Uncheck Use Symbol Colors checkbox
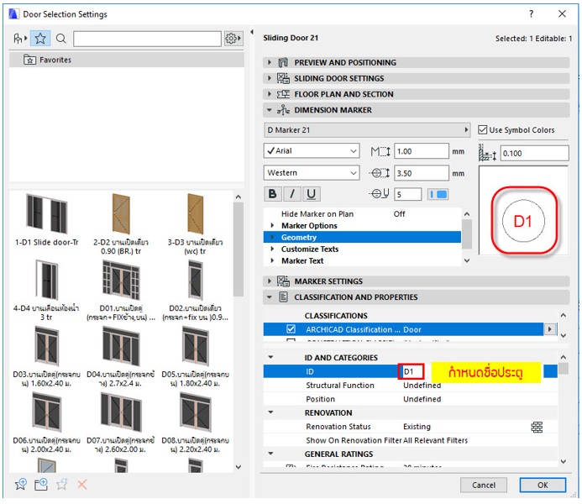 [482, 130]
